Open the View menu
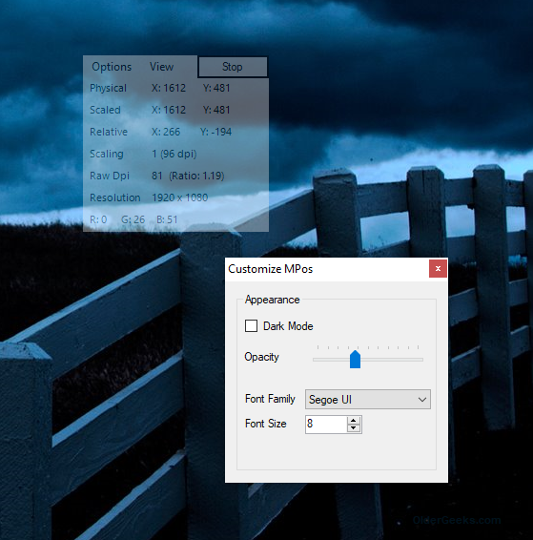 tap(161, 67)
